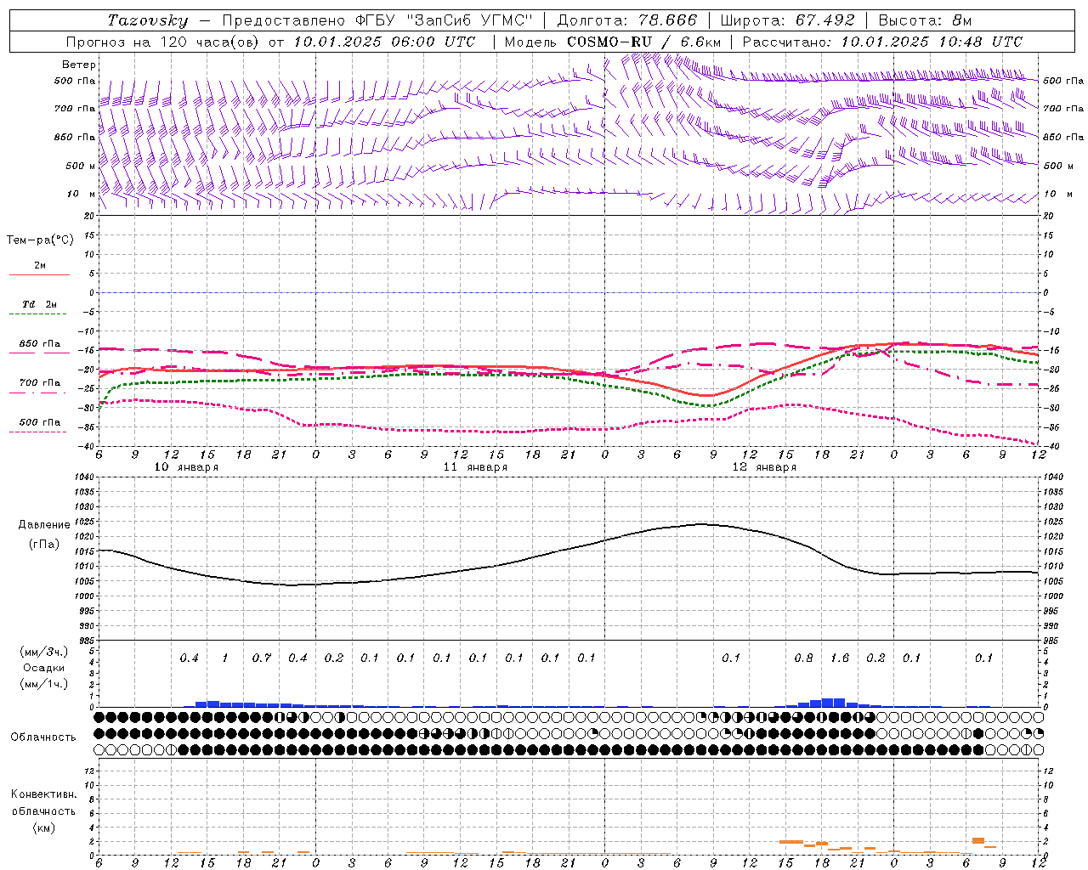This screenshot has width=1088, height=870.
Task: Click the station name Tazovsky in header
Action: (148, 20)
